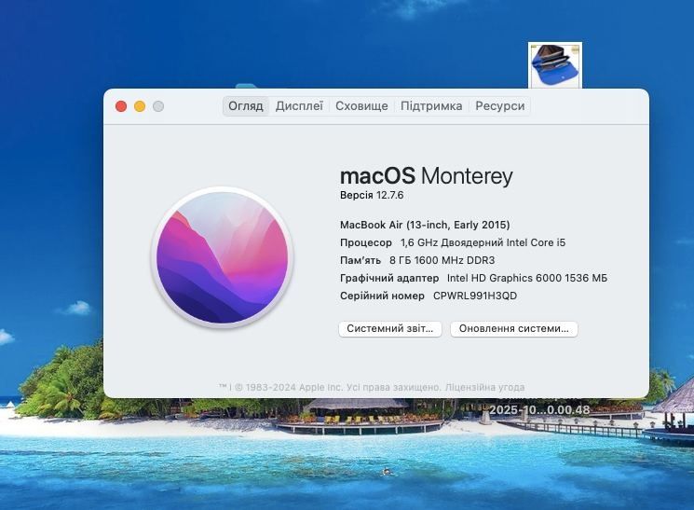Click the Пам'ять label
Image resolution: width=694 pixels, height=510 pixels.
361,260
